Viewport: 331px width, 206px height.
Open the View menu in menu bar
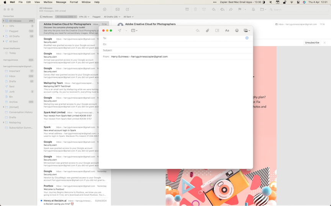coord(37,2)
